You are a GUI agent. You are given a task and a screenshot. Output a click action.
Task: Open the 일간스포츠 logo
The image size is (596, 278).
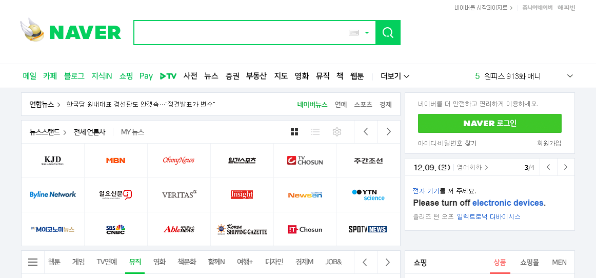(x=242, y=161)
